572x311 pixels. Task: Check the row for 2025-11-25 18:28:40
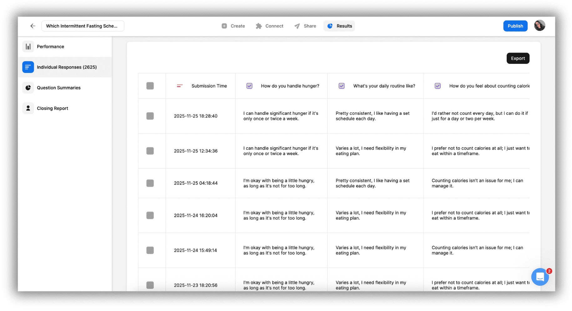(x=150, y=116)
